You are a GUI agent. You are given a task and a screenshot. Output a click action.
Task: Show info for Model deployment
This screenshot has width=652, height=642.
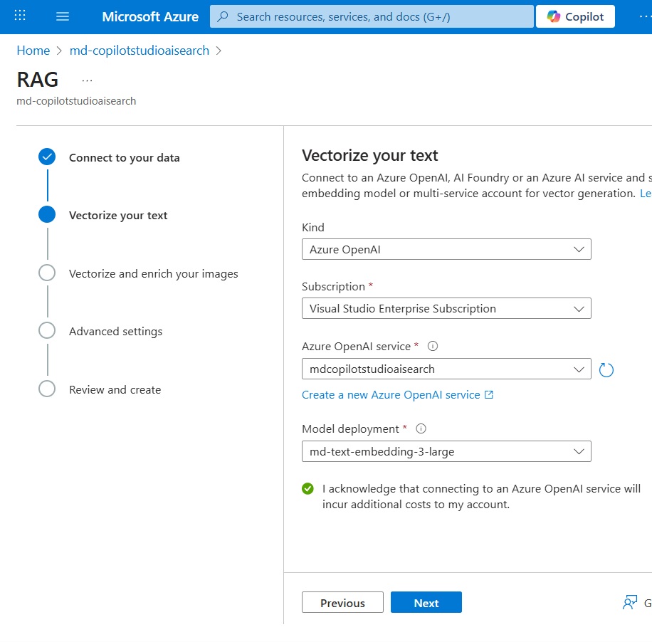421,428
